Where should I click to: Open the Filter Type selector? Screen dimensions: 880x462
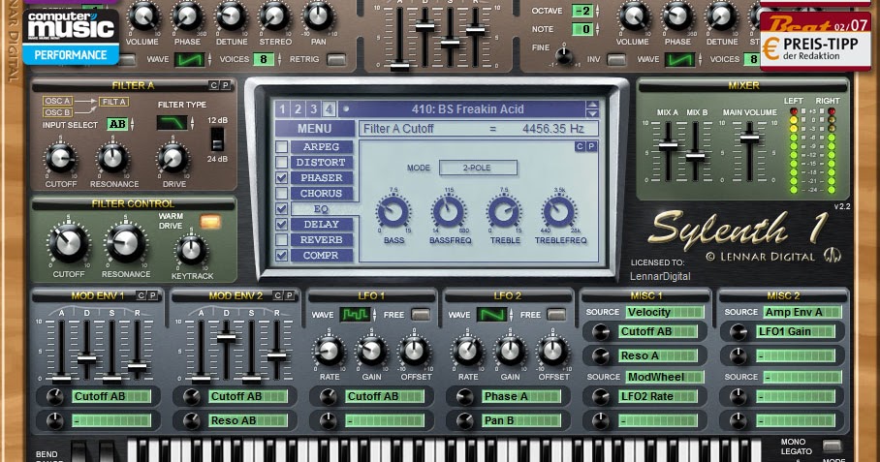172,123
